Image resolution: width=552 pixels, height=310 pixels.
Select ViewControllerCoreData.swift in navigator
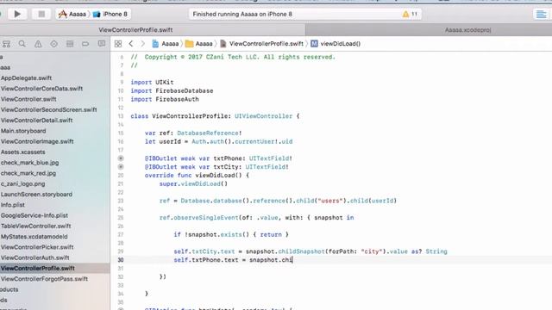click(x=41, y=89)
